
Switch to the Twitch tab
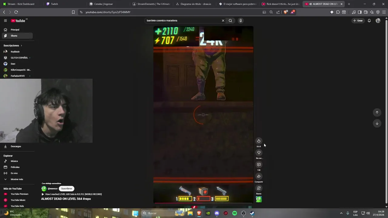(x=64, y=4)
